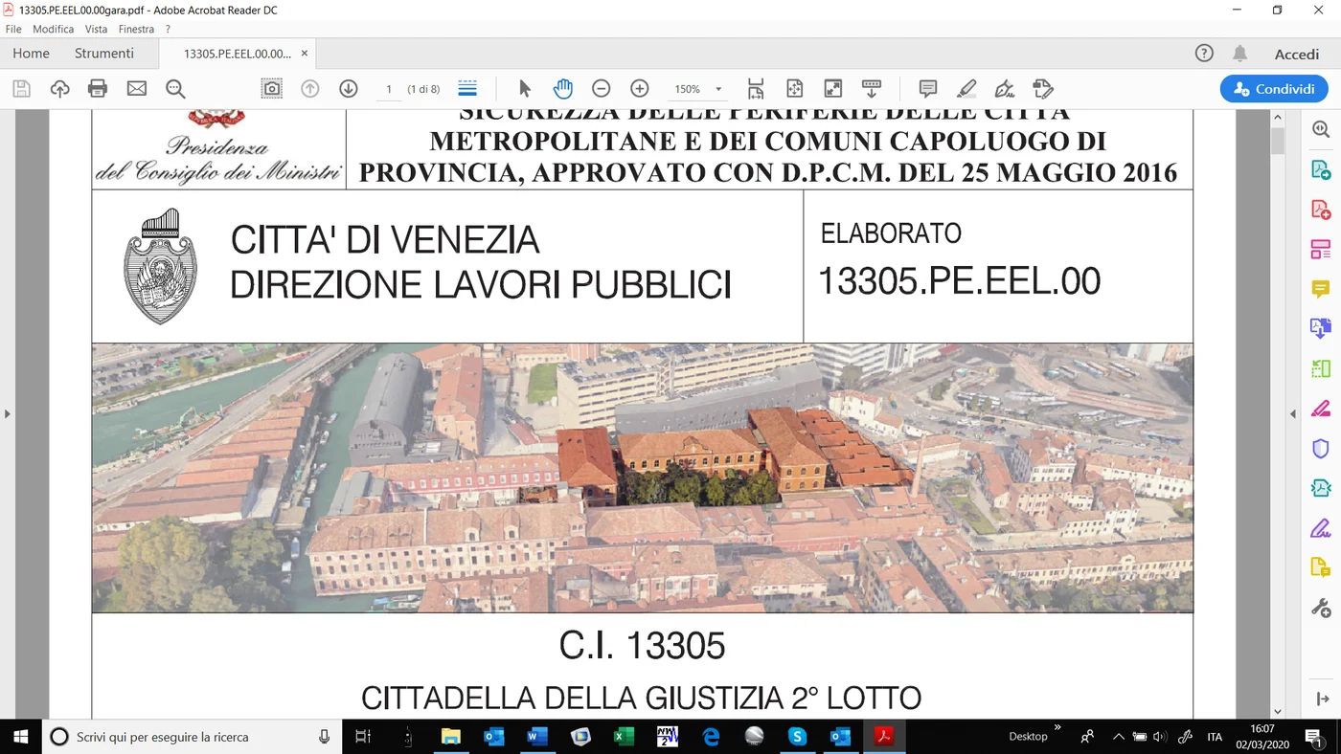
Task: Expand the left navigation pane arrow
Action: click(x=8, y=414)
